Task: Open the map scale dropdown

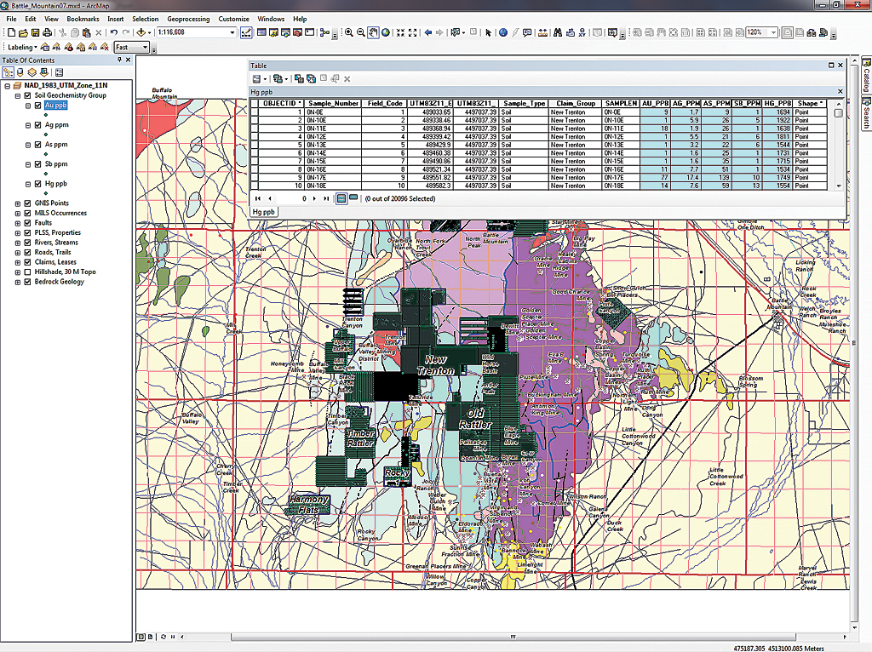Action: 232,32
